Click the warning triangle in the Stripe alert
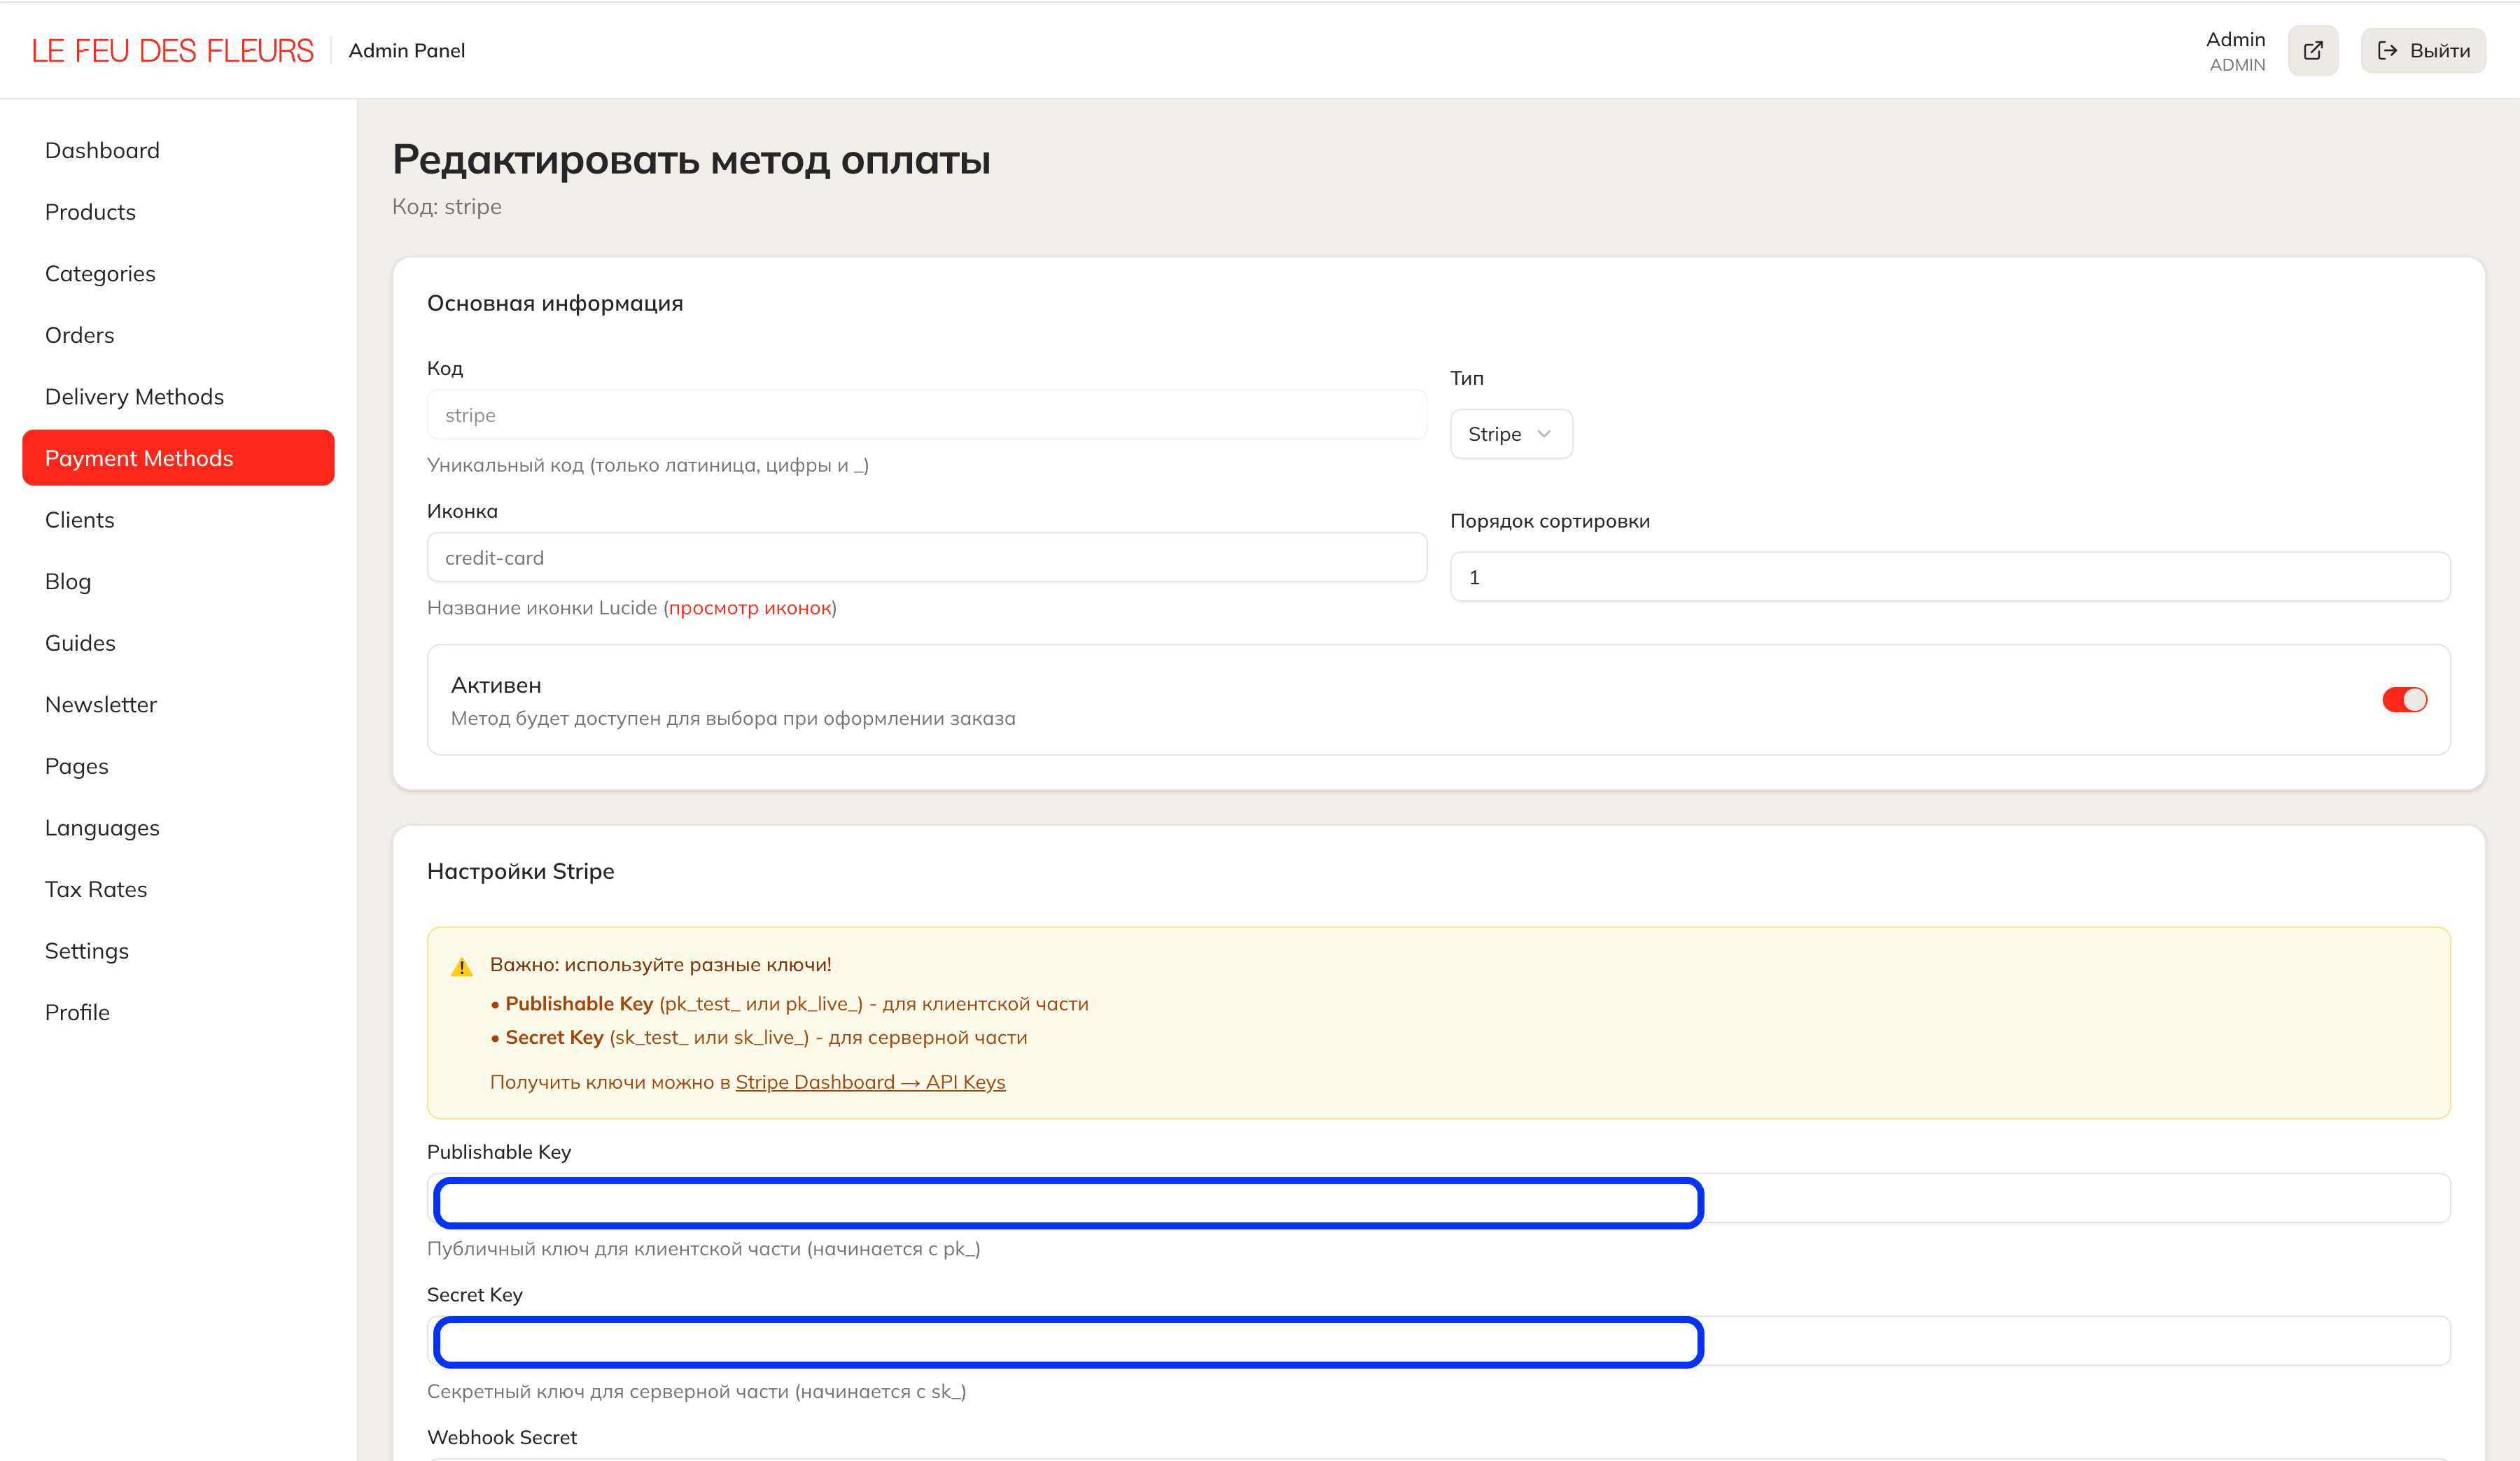 pyautogui.click(x=462, y=964)
